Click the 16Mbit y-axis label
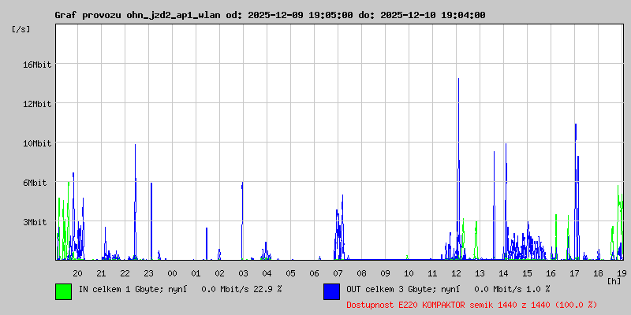This screenshot has height=315, width=631. 37,65
